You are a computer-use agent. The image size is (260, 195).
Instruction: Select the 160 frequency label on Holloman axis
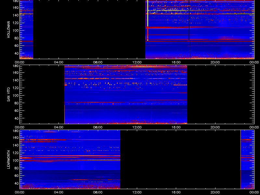coord(16,7)
